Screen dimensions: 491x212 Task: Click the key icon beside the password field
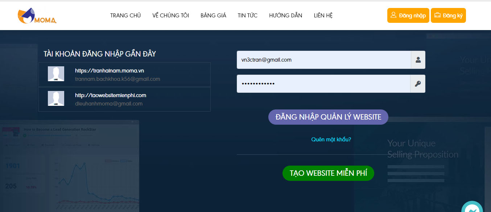tap(418, 84)
